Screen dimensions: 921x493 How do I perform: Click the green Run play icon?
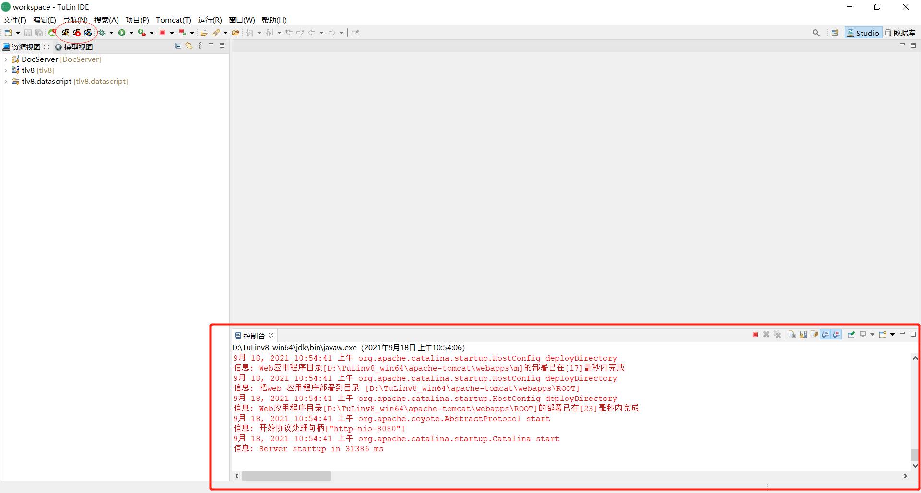coord(122,33)
